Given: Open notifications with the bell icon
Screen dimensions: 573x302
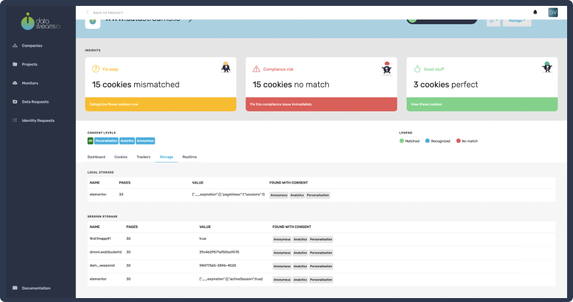Looking at the screenshot, I should pos(535,12).
